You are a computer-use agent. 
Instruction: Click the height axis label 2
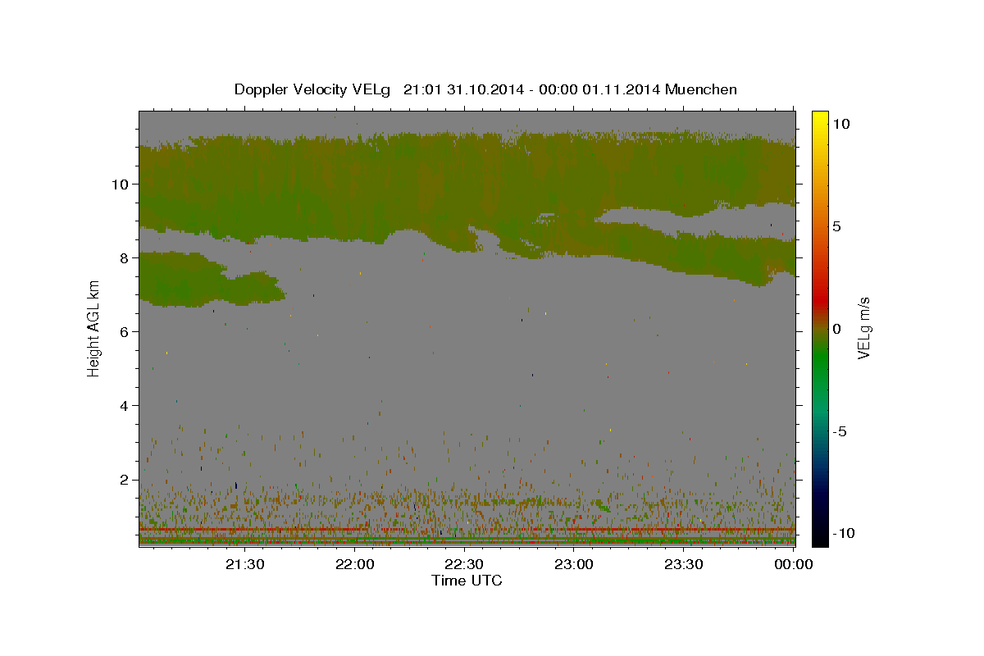click(122, 480)
